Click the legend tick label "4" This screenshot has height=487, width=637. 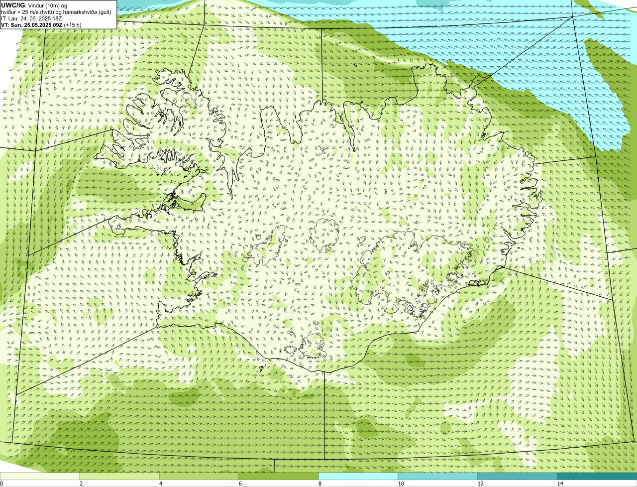click(160, 484)
